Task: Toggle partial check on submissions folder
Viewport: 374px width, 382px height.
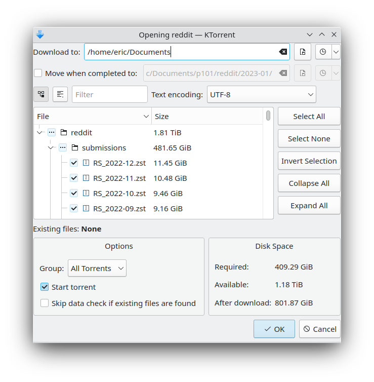Action: coord(63,147)
